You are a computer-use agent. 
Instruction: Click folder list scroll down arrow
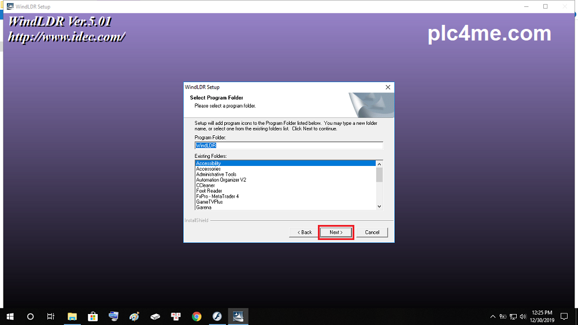(379, 206)
